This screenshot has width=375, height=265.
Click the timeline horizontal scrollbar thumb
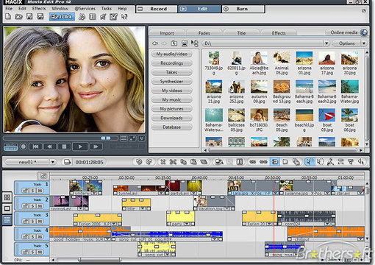[x=100, y=259]
